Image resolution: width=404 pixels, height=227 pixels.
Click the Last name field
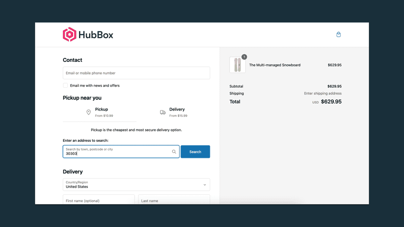pos(174,199)
